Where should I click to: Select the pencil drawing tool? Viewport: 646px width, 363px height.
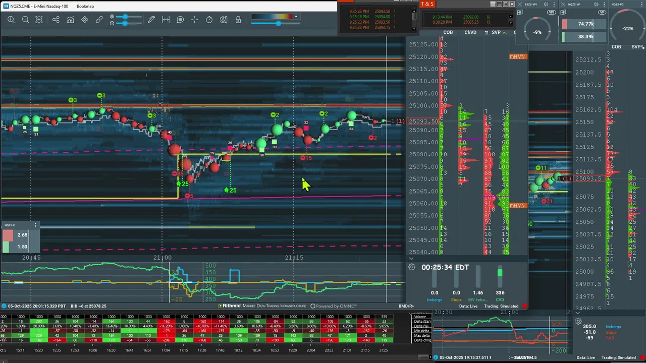point(151,20)
